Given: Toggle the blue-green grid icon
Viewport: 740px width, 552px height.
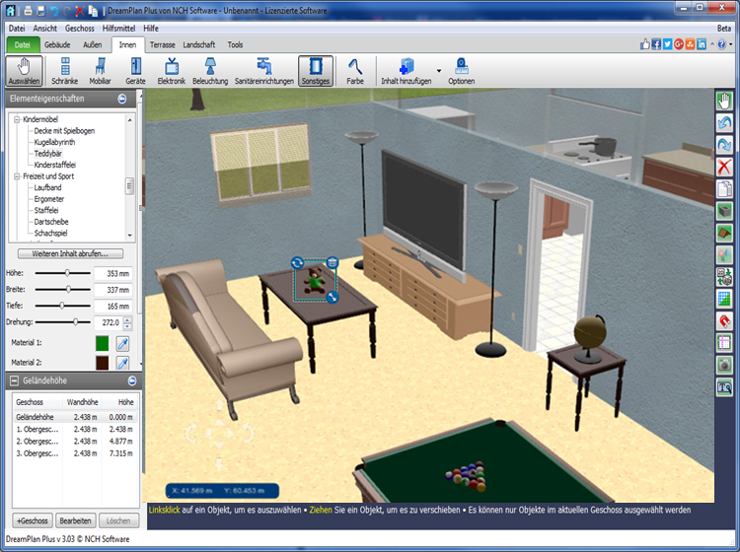Looking at the screenshot, I should point(724,299).
